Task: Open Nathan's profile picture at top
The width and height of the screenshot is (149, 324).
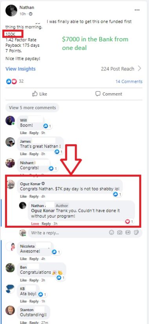Action: (11, 10)
